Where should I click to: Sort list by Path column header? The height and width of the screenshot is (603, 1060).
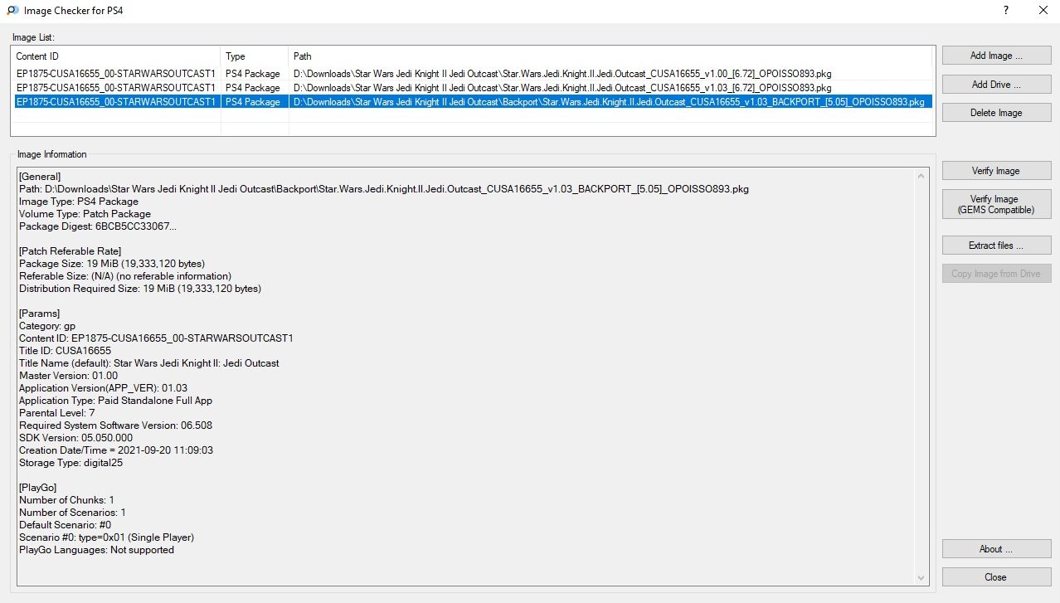coord(610,56)
